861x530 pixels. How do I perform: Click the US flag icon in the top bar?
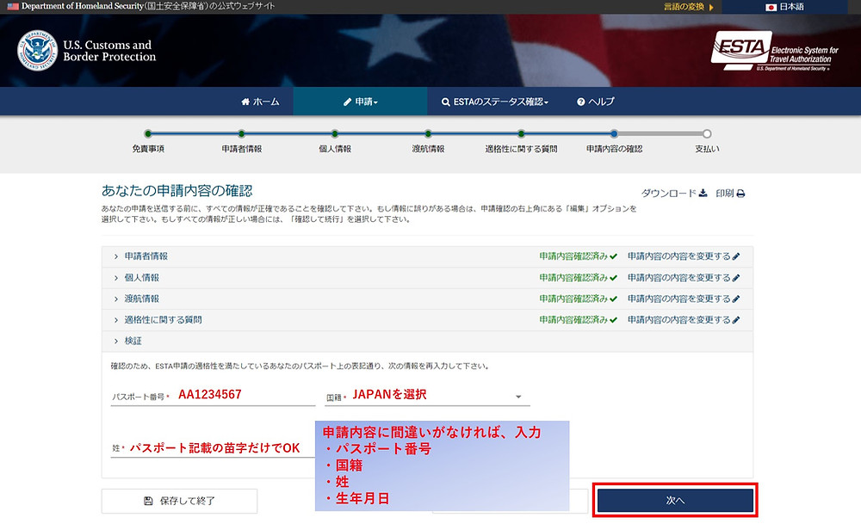tap(13, 7)
